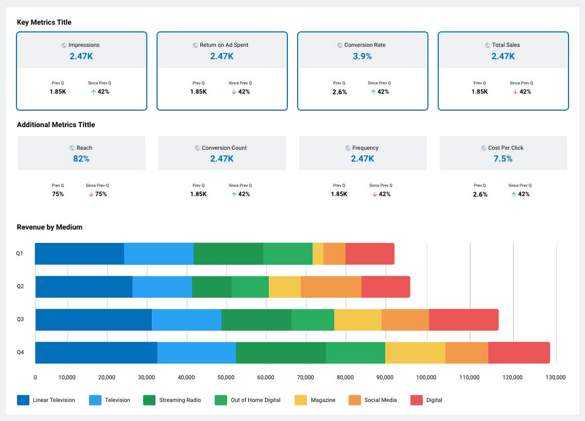
Task: Click Q2 Magazine bar segment
Action: [x=285, y=287]
